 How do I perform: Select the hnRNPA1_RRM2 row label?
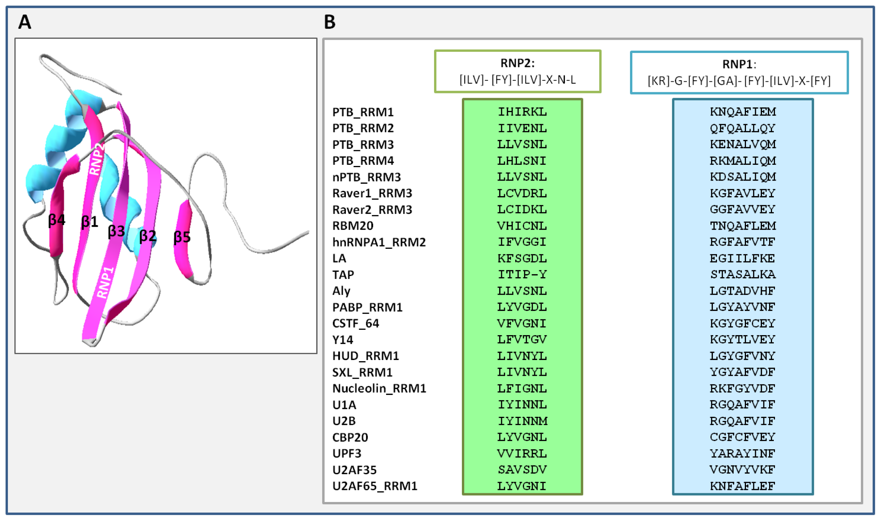tap(379, 242)
